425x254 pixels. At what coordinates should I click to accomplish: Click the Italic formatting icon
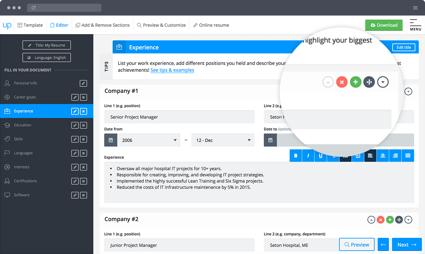(x=308, y=156)
